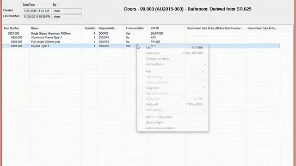Click the Last modified label
296x166 pixels.
pos(11,16)
